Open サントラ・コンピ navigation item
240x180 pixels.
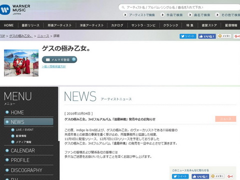[x=143, y=25]
